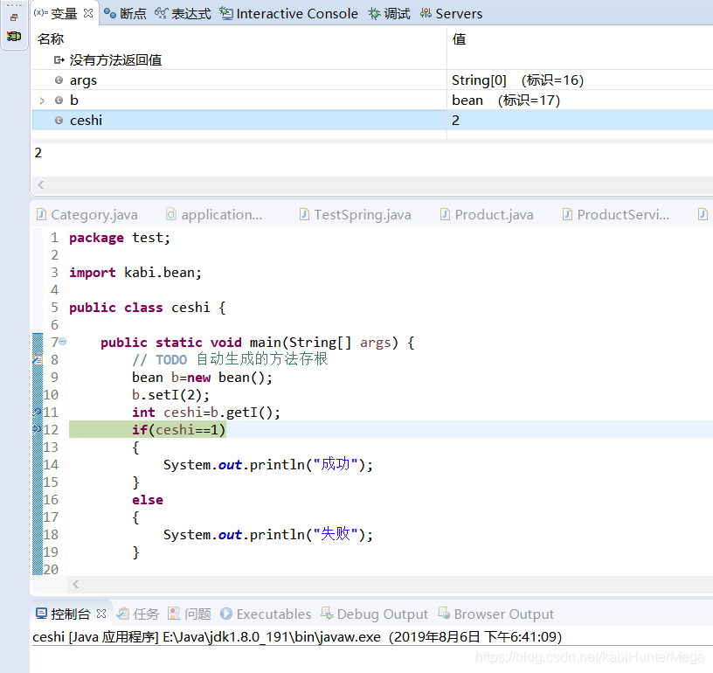The image size is (713, 673).
Task: Click the 名称 column header
Action: [x=51, y=38]
